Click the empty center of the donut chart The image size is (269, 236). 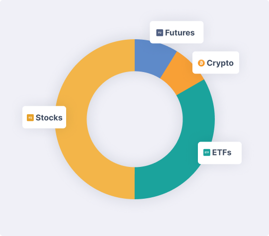click(135, 119)
